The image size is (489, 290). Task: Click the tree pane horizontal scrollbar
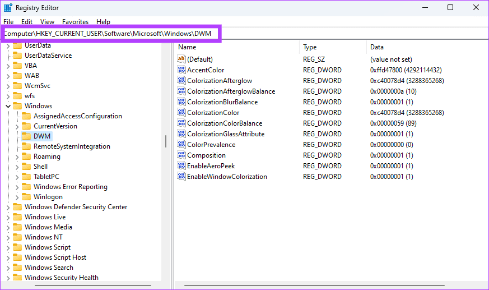click(93, 285)
